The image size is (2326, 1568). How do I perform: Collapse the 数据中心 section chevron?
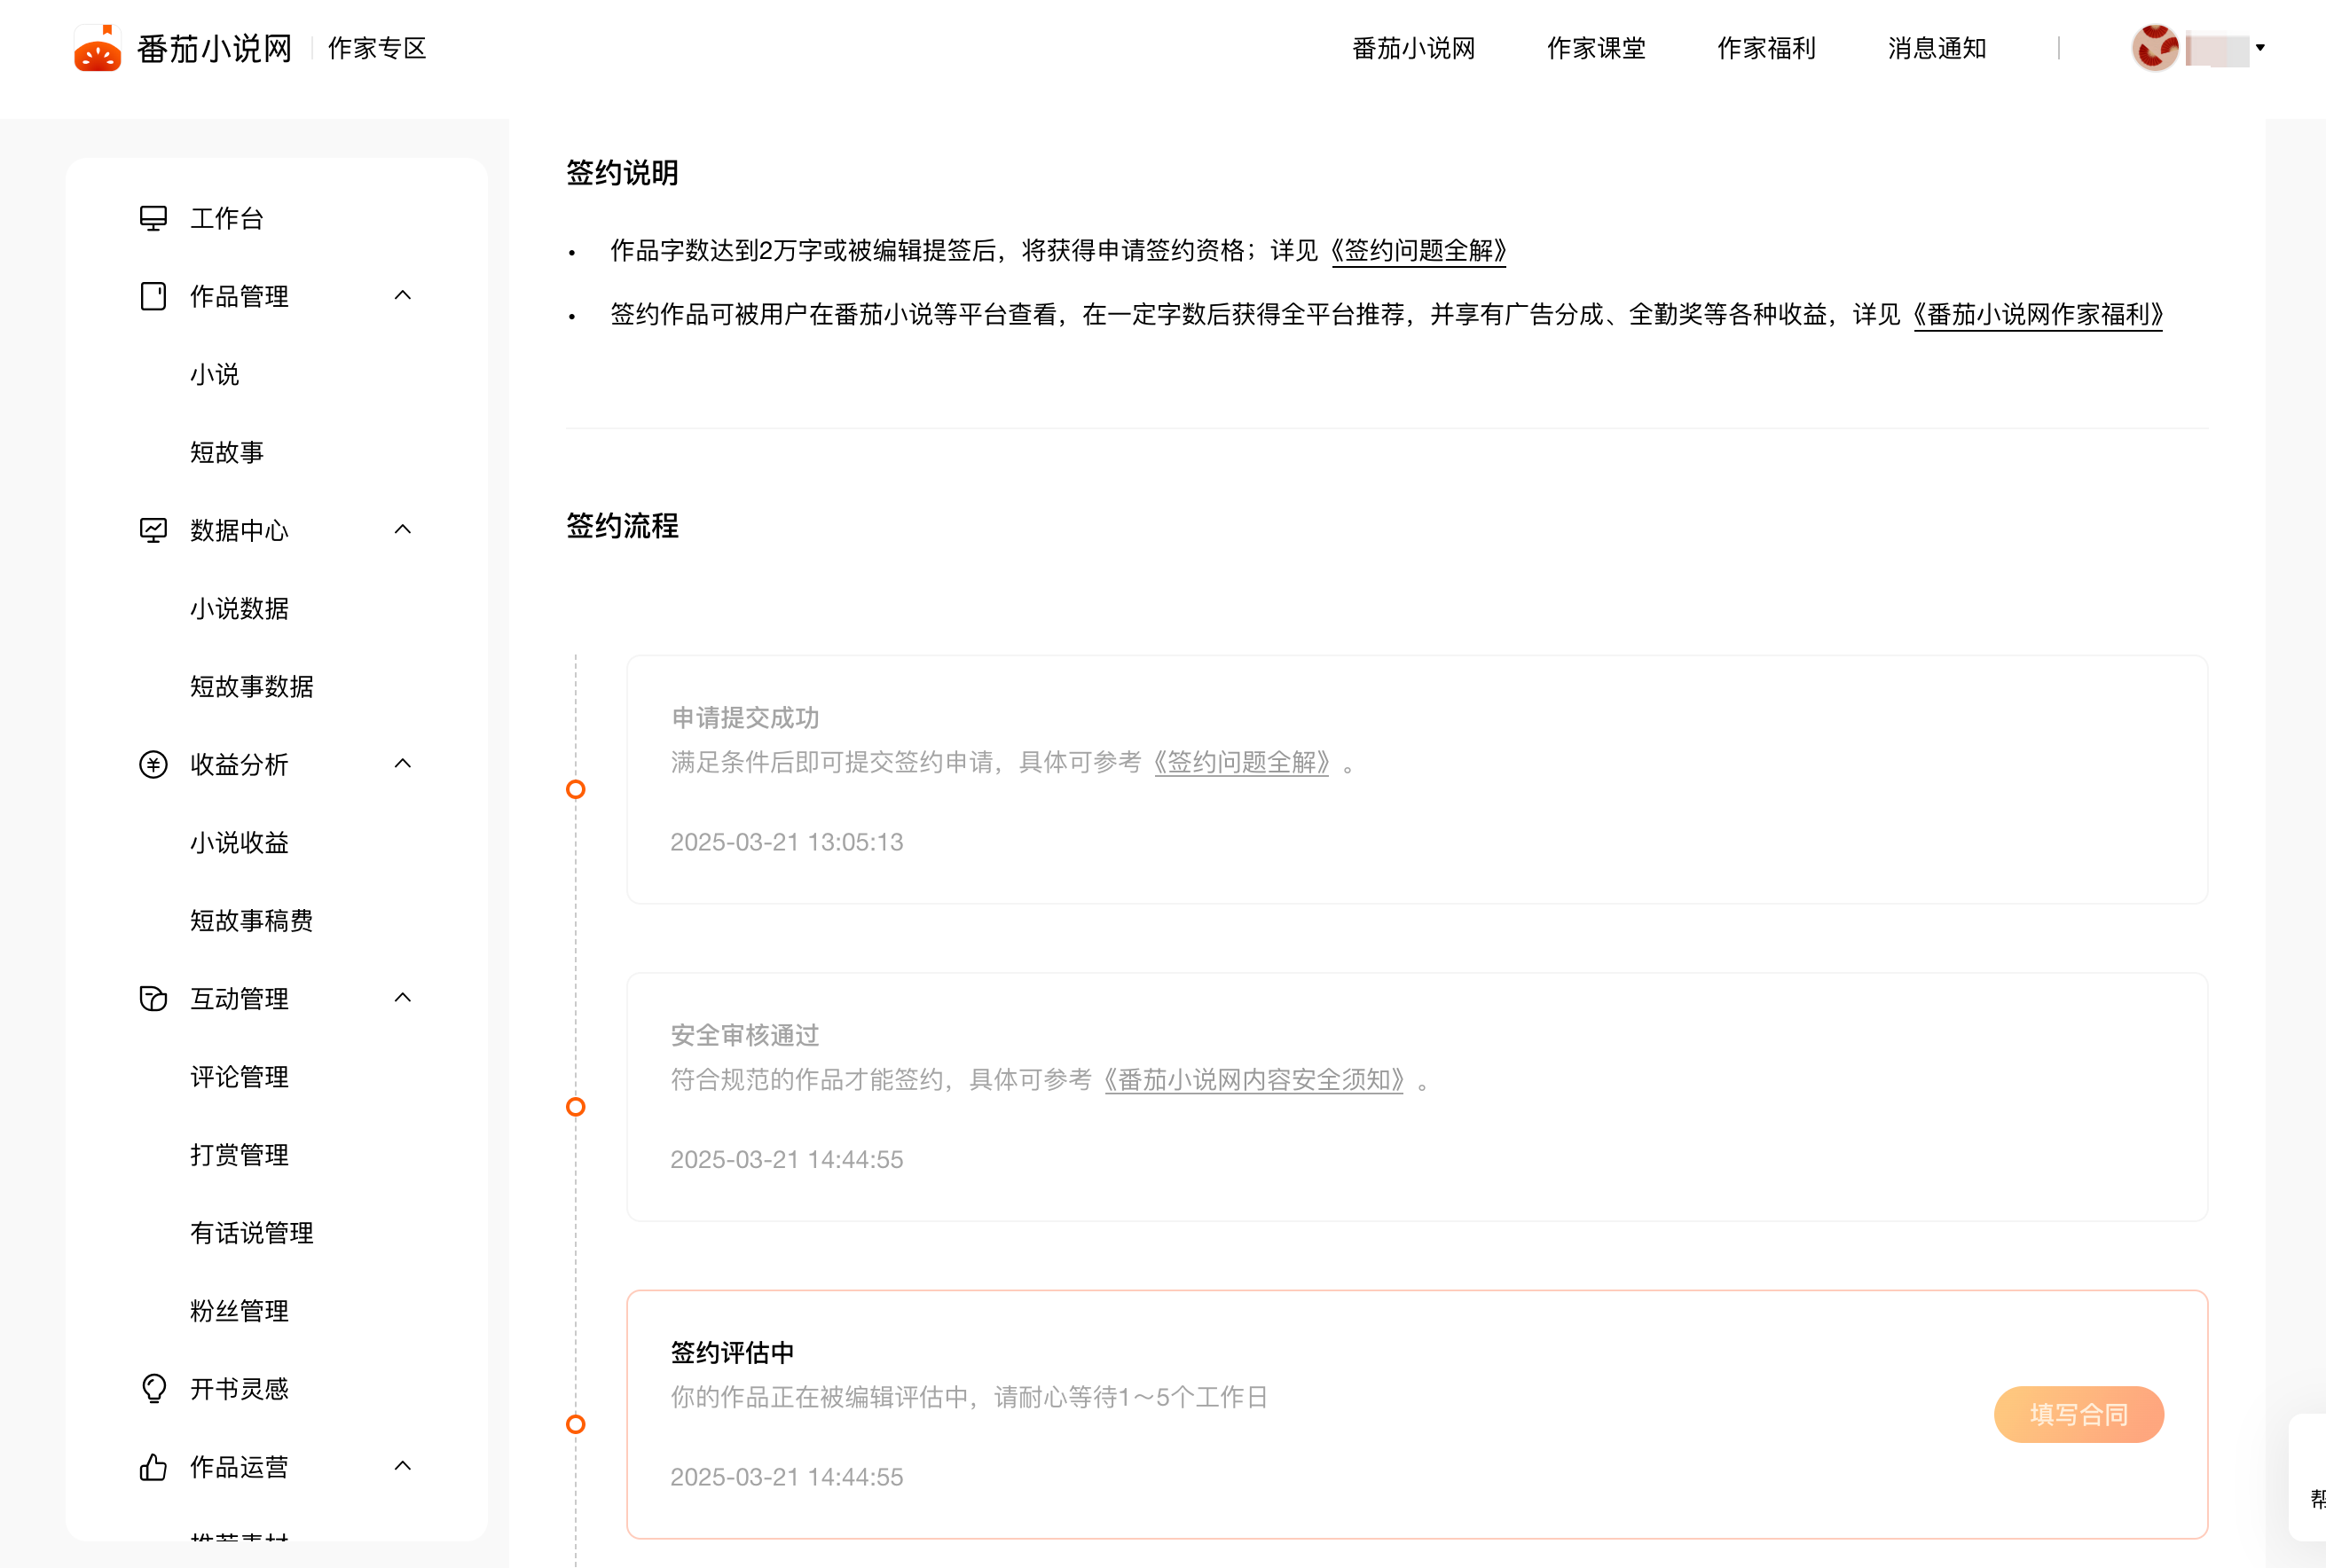[403, 529]
